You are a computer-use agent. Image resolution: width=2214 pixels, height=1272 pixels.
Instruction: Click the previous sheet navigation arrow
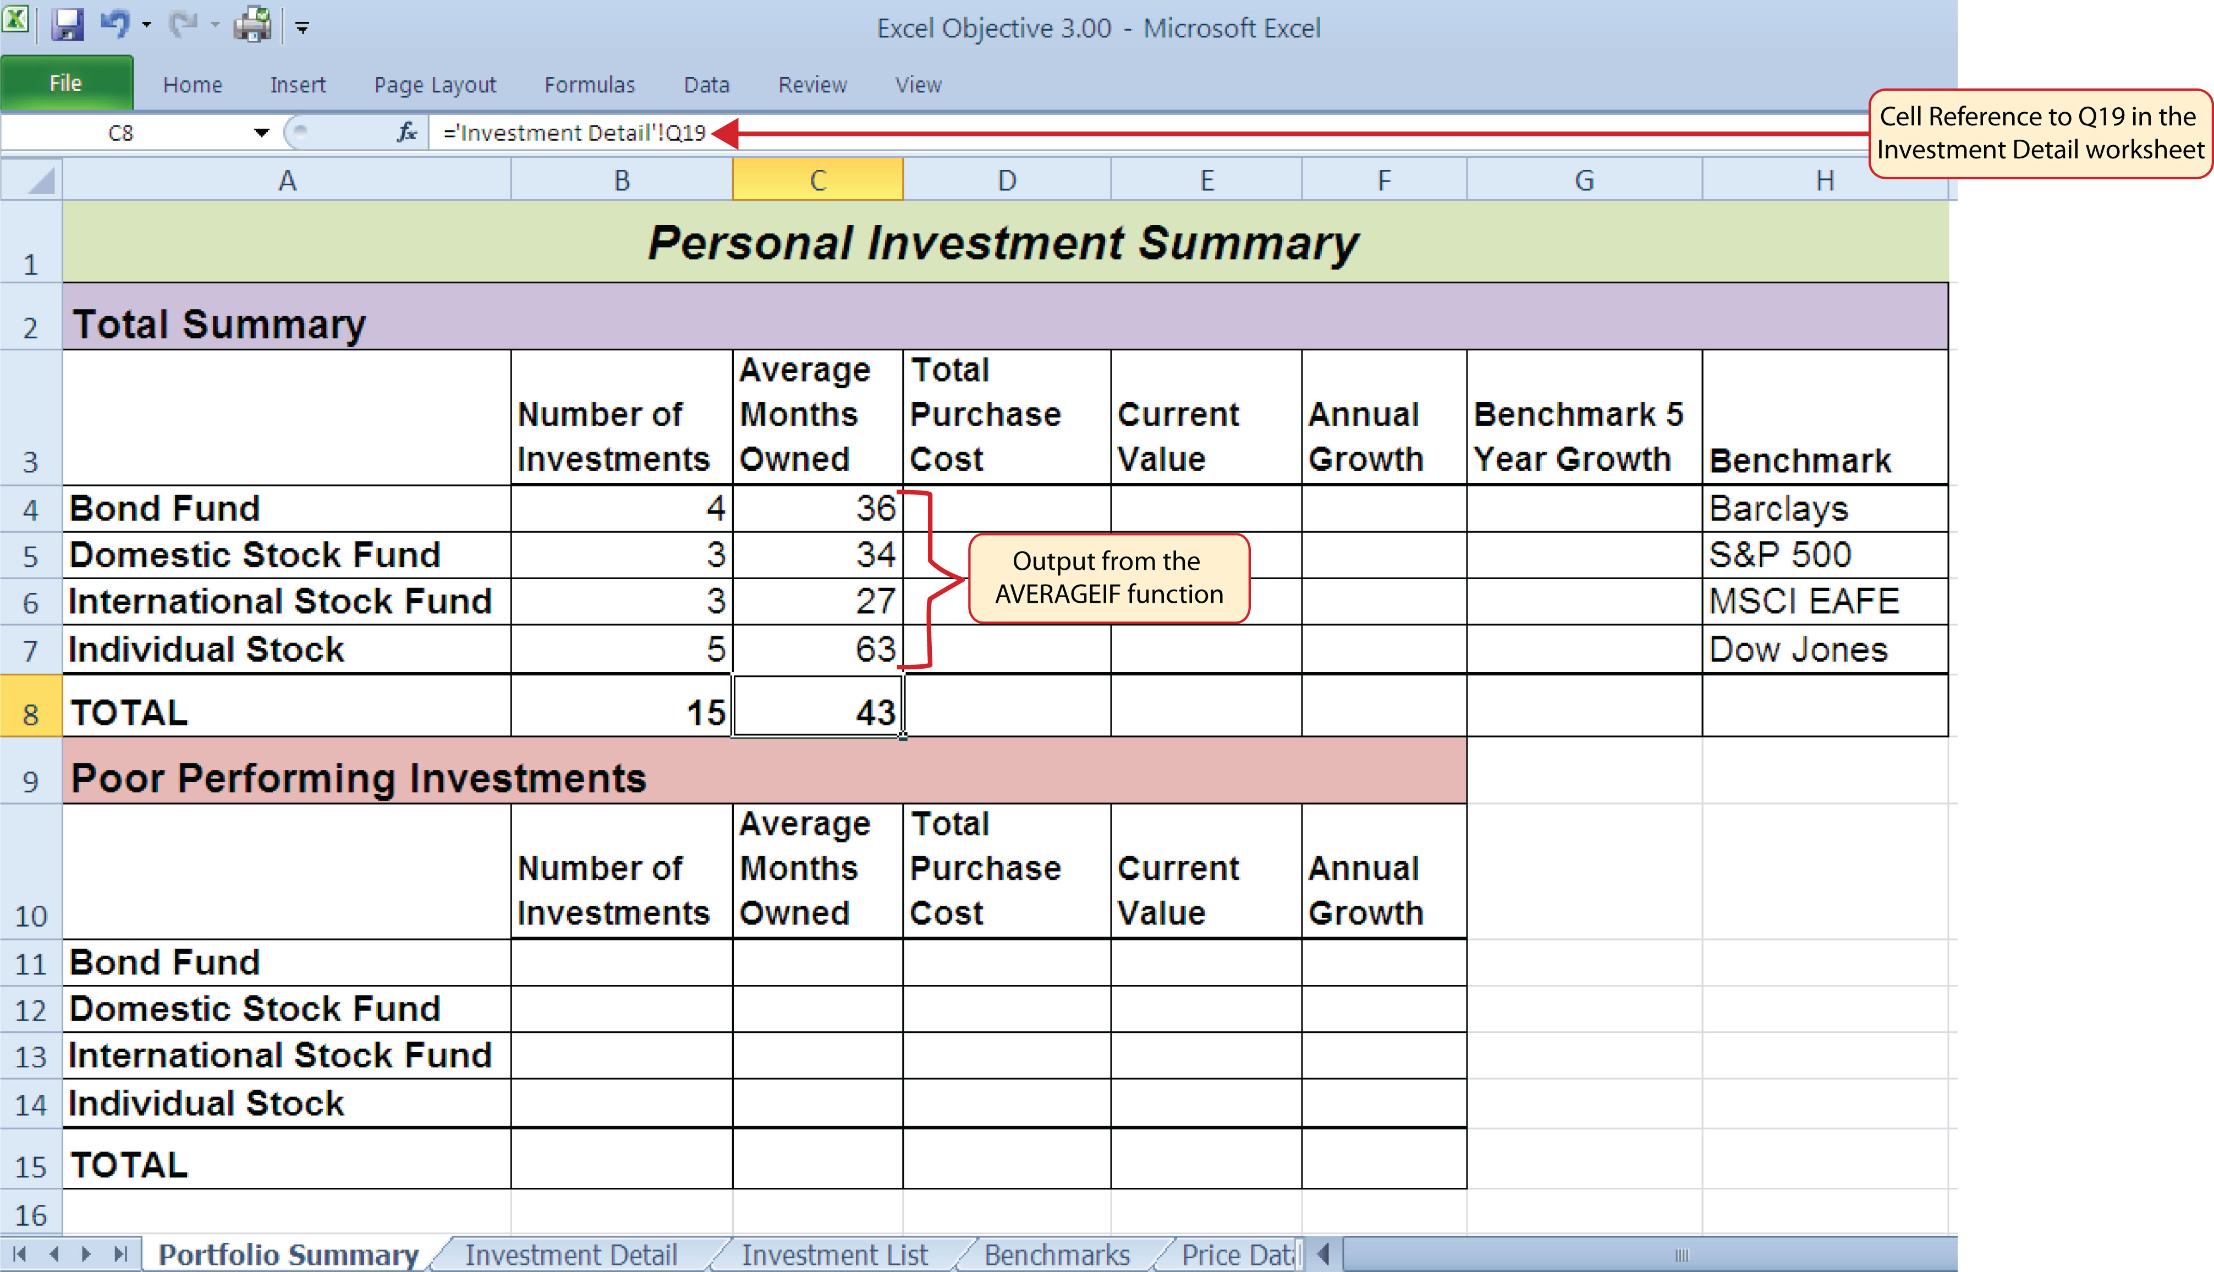[x=54, y=1254]
